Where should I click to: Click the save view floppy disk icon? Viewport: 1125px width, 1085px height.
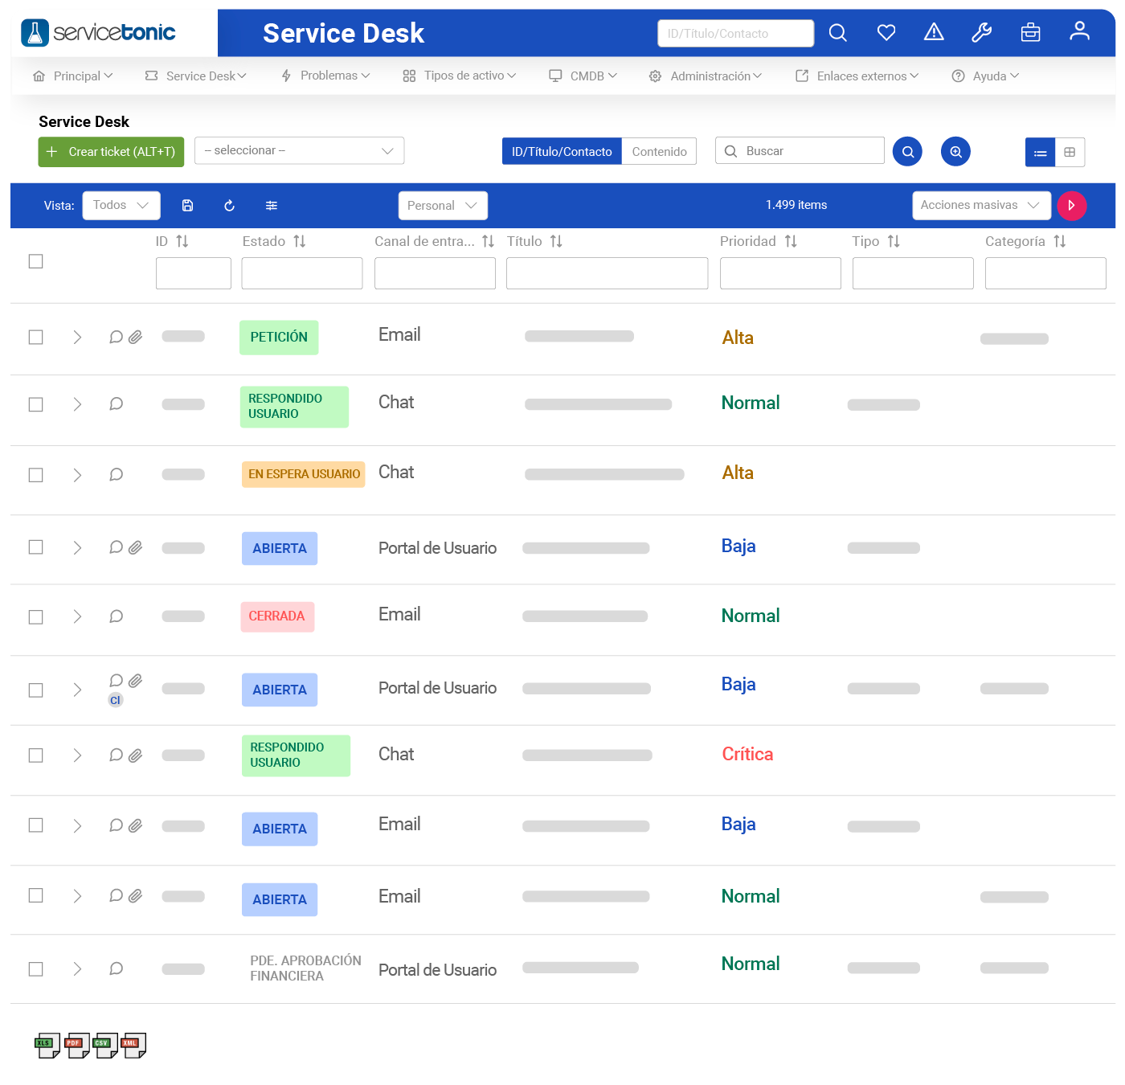[187, 206]
